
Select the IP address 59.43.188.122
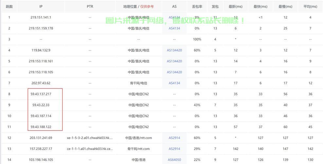[x=41, y=127]
